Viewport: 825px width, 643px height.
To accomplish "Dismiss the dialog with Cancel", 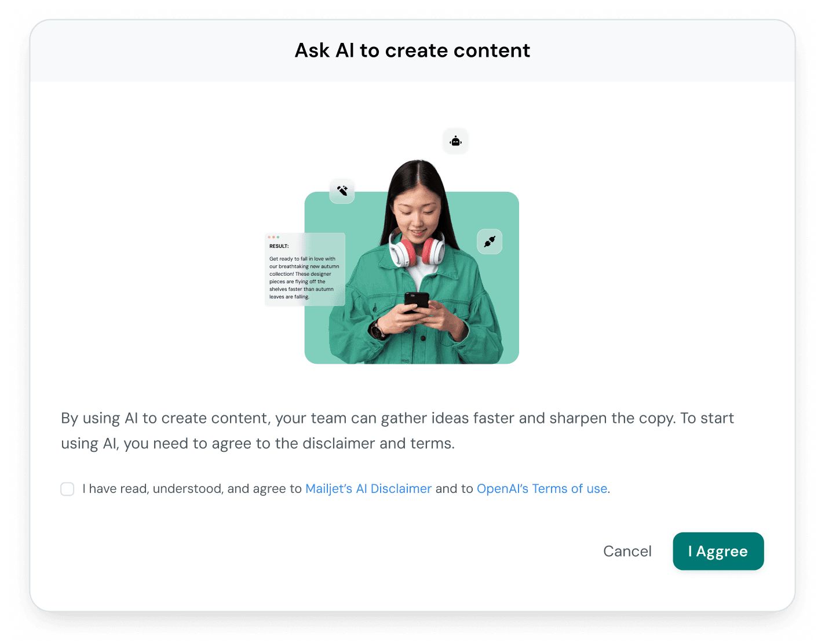I will click(x=627, y=551).
